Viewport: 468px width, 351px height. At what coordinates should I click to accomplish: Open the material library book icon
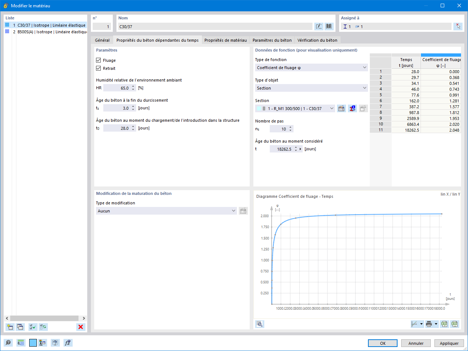click(x=329, y=26)
